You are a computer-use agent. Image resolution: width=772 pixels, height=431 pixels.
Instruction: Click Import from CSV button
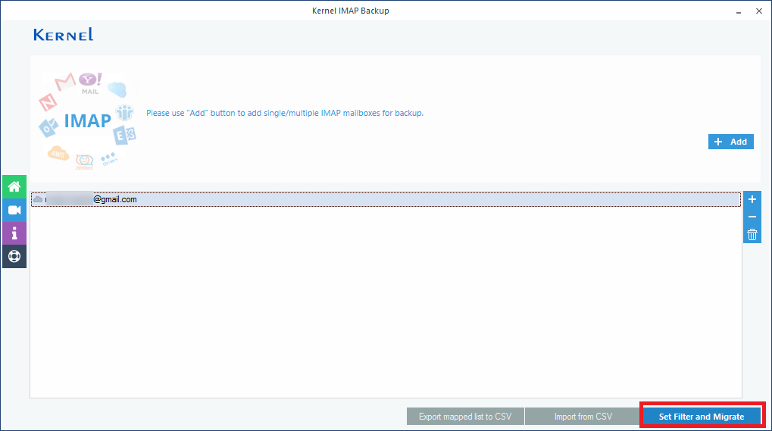(583, 417)
